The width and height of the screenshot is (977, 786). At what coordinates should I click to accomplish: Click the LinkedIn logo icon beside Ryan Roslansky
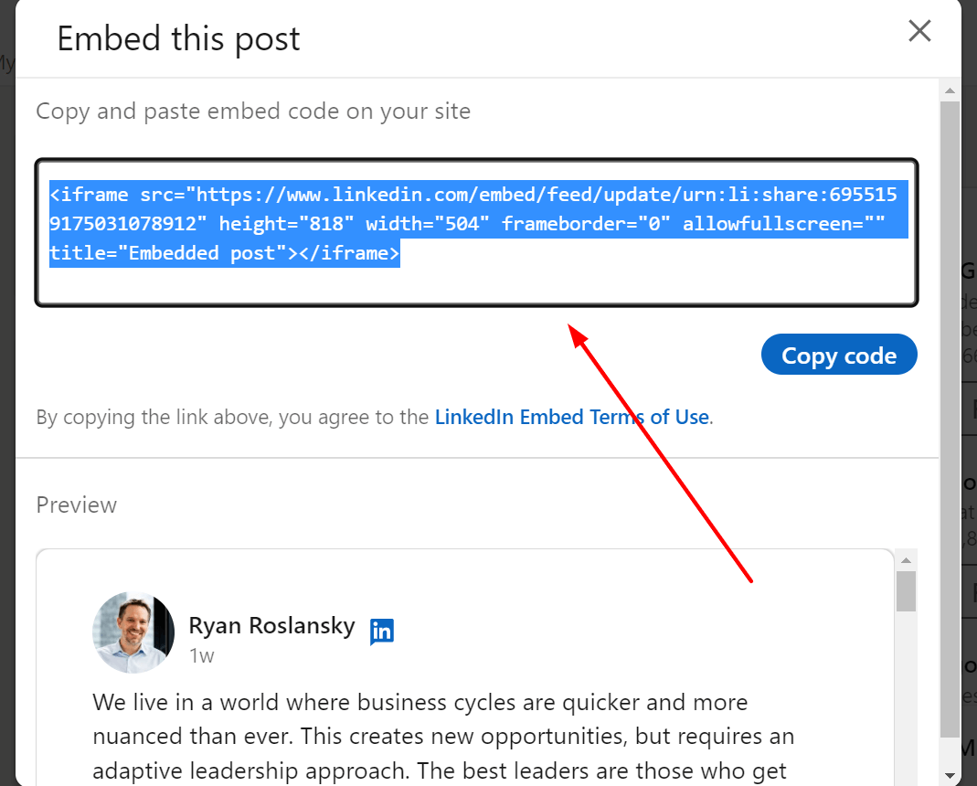coord(382,631)
